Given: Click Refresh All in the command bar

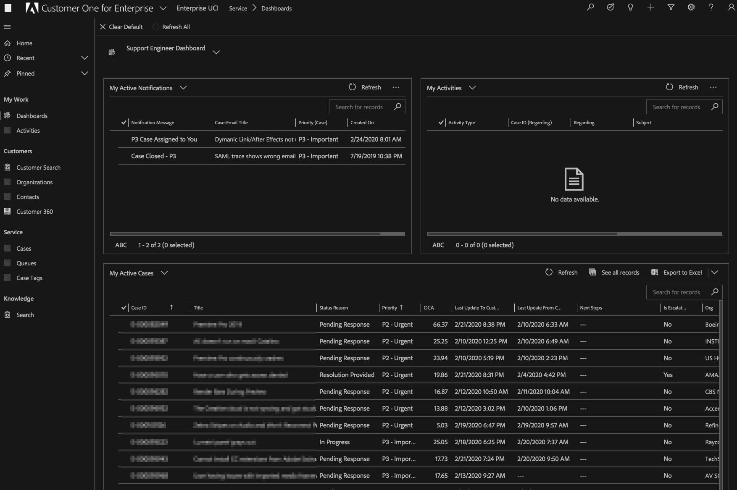Looking at the screenshot, I should click(x=171, y=26).
